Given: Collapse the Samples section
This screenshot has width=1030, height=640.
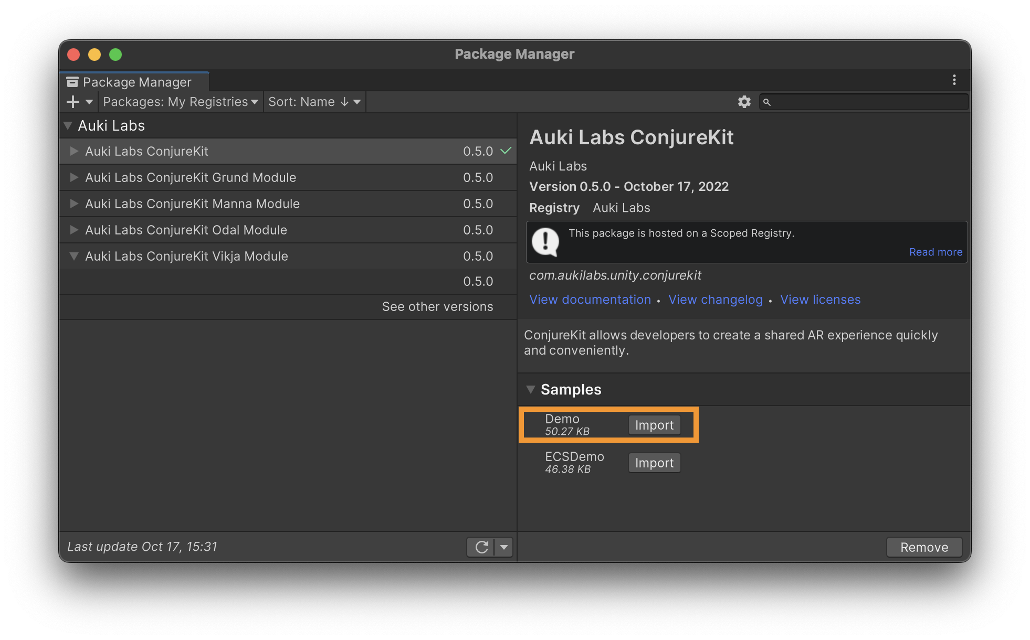Looking at the screenshot, I should pyautogui.click(x=531, y=389).
